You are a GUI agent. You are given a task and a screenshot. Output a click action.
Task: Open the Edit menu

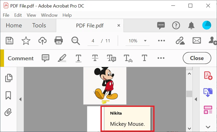[x=18, y=15]
